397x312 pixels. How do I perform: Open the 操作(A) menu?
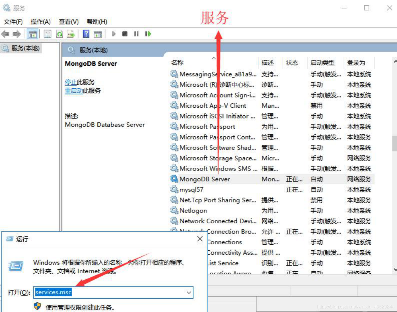click(41, 22)
